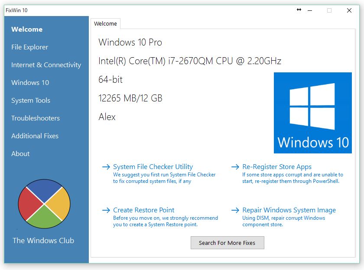Launch the System File Checker Utility
This screenshot has width=364, height=270.
point(153,167)
